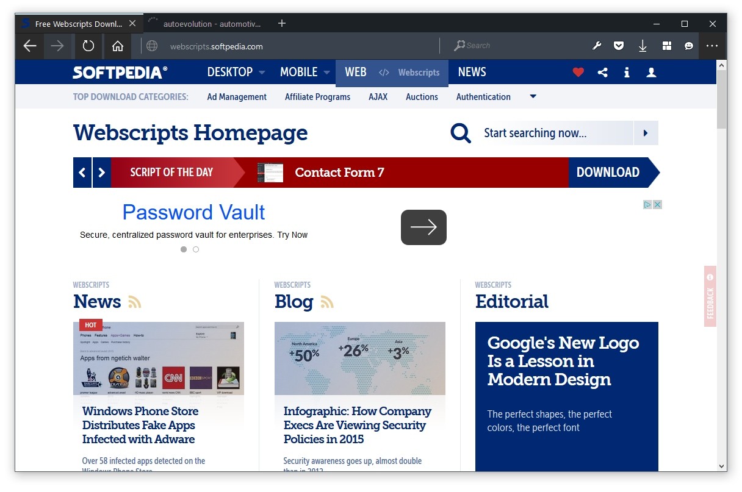Open the Authentication category
The width and height of the screenshot is (742, 492).
pos(483,97)
